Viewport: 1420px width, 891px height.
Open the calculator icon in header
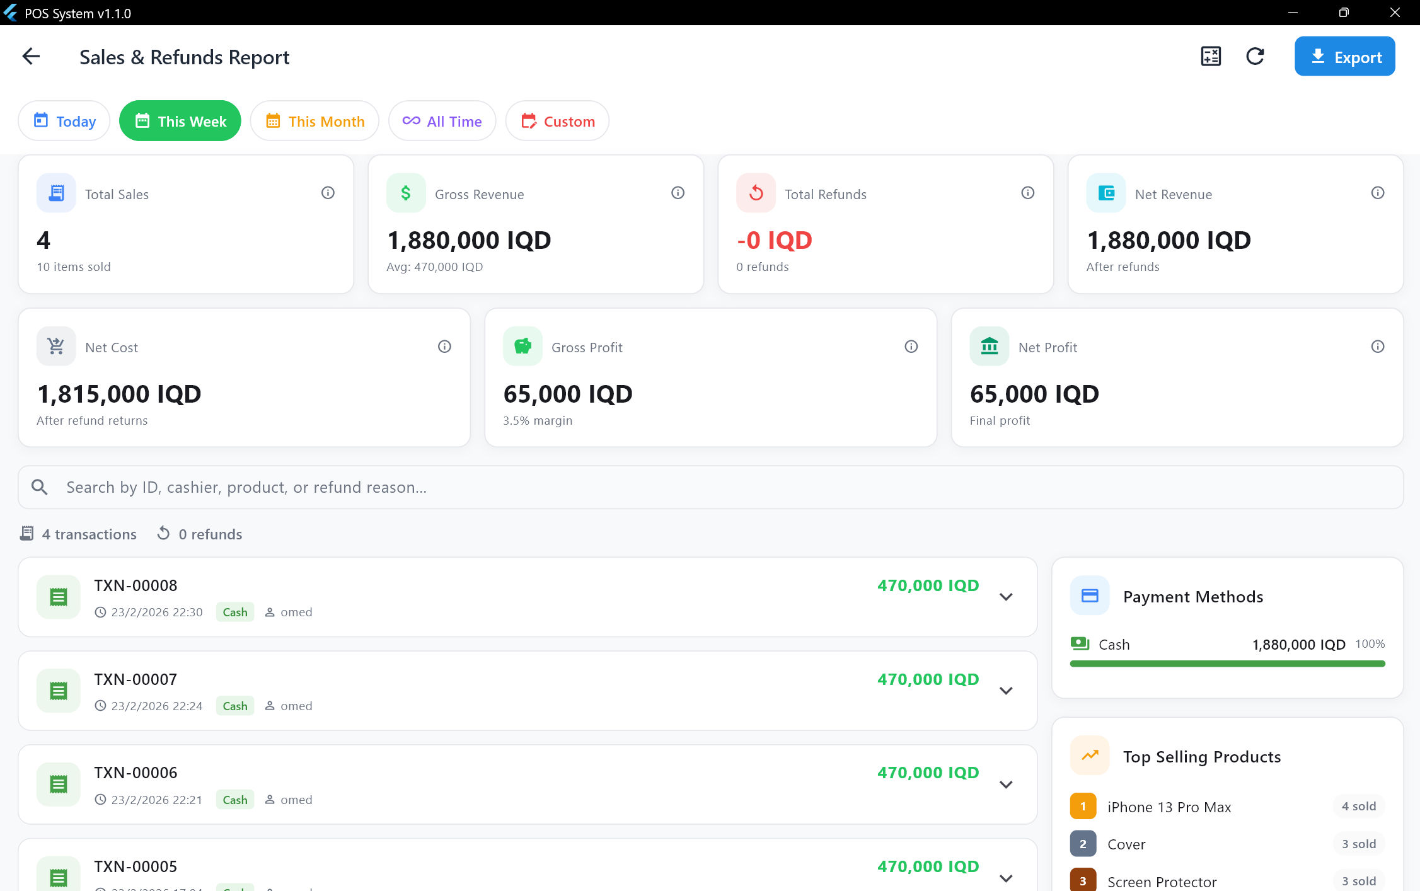click(x=1210, y=57)
